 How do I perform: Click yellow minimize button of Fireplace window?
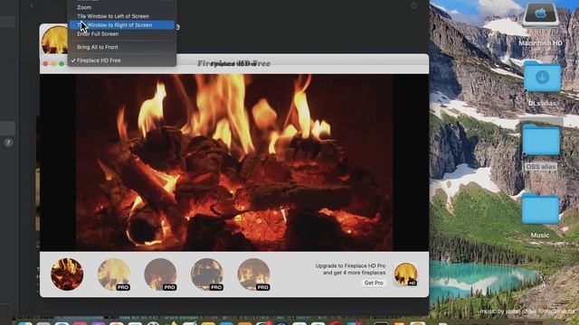(x=53, y=64)
